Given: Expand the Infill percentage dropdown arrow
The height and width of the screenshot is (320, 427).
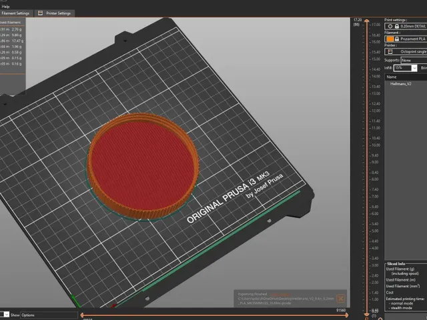Looking at the screenshot, I should pos(414,68).
